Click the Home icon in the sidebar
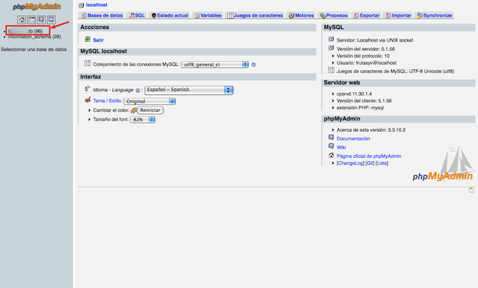The image size is (478, 288). [x=21, y=20]
